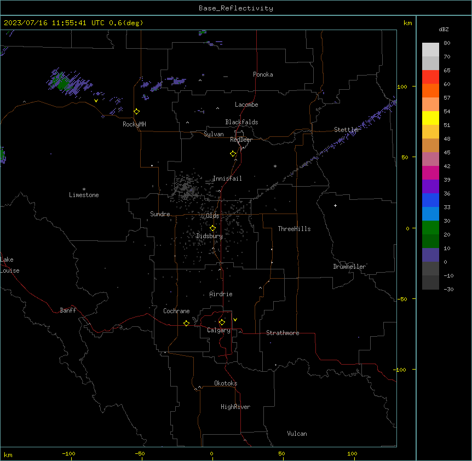The height and width of the screenshot is (461, 472).
Task: Click the Drumheller label
Action: tap(349, 267)
